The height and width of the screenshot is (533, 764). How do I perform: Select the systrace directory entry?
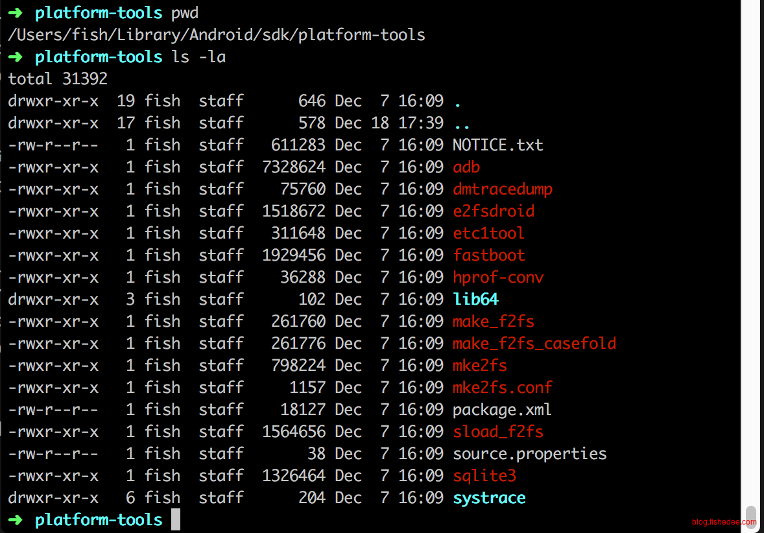pos(489,498)
